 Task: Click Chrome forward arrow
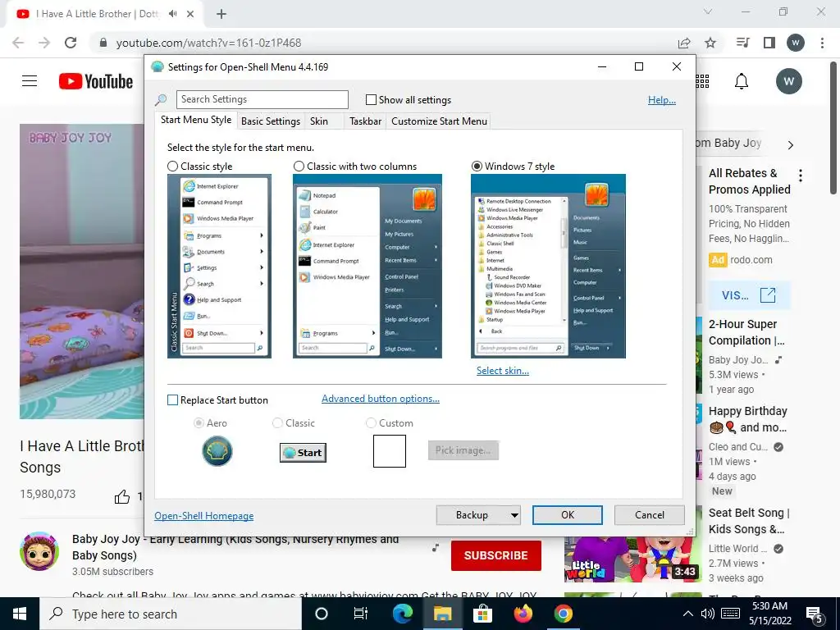point(44,43)
